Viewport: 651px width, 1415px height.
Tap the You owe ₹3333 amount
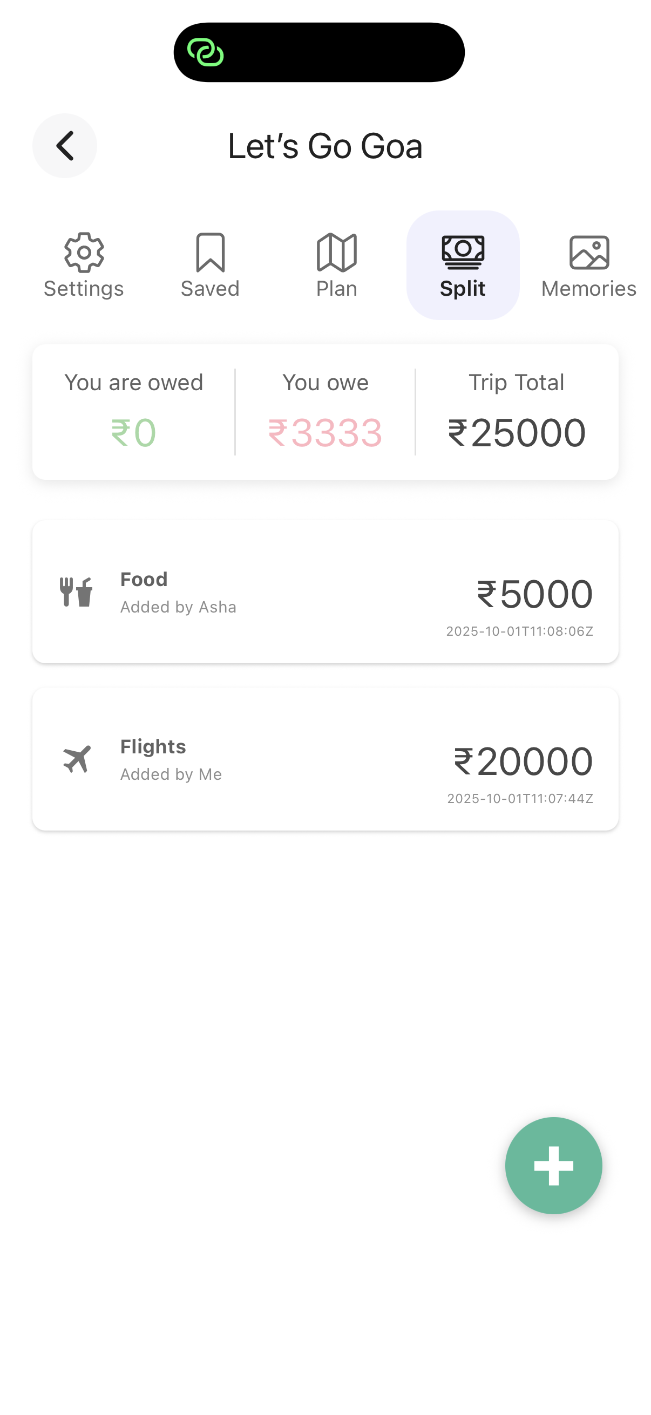tap(325, 433)
